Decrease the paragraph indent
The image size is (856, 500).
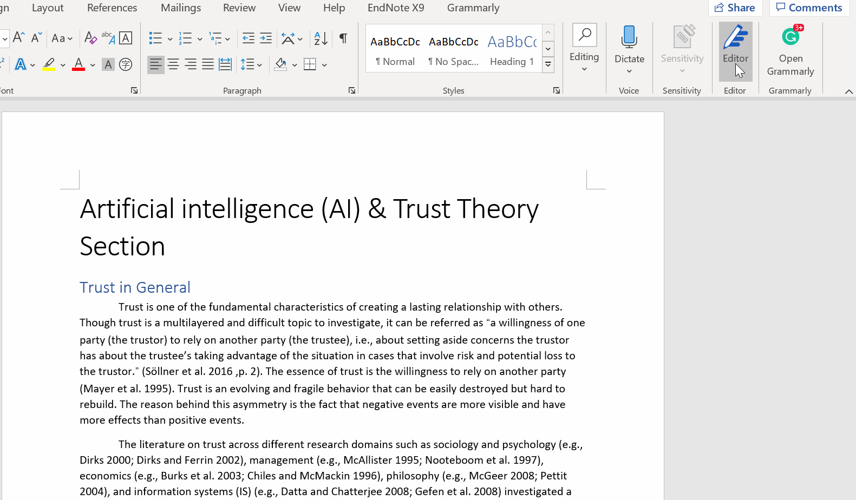249,38
